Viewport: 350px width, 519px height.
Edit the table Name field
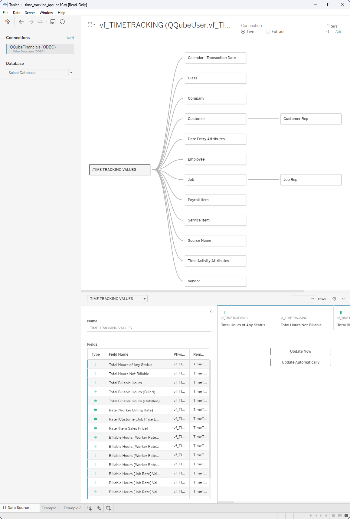point(149,328)
